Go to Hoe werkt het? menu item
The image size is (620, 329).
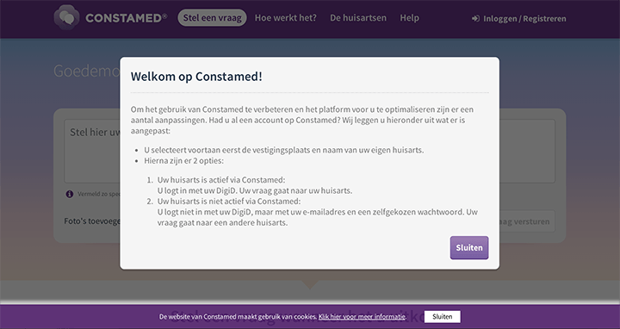pyautogui.click(x=286, y=18)
